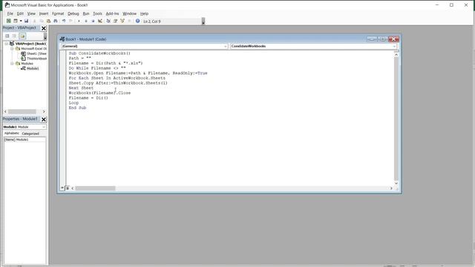Open the Insert object dropdown arrow
Screen dimensions: 475x267
(21, 21)
